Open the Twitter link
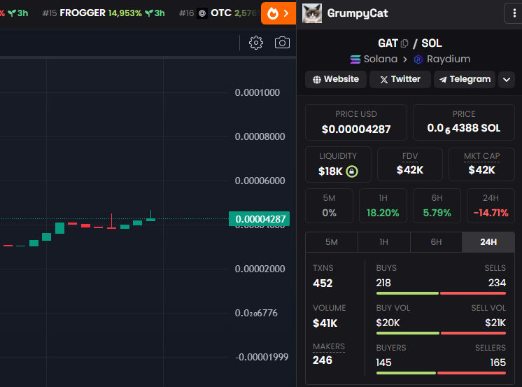 click(400, 79)
